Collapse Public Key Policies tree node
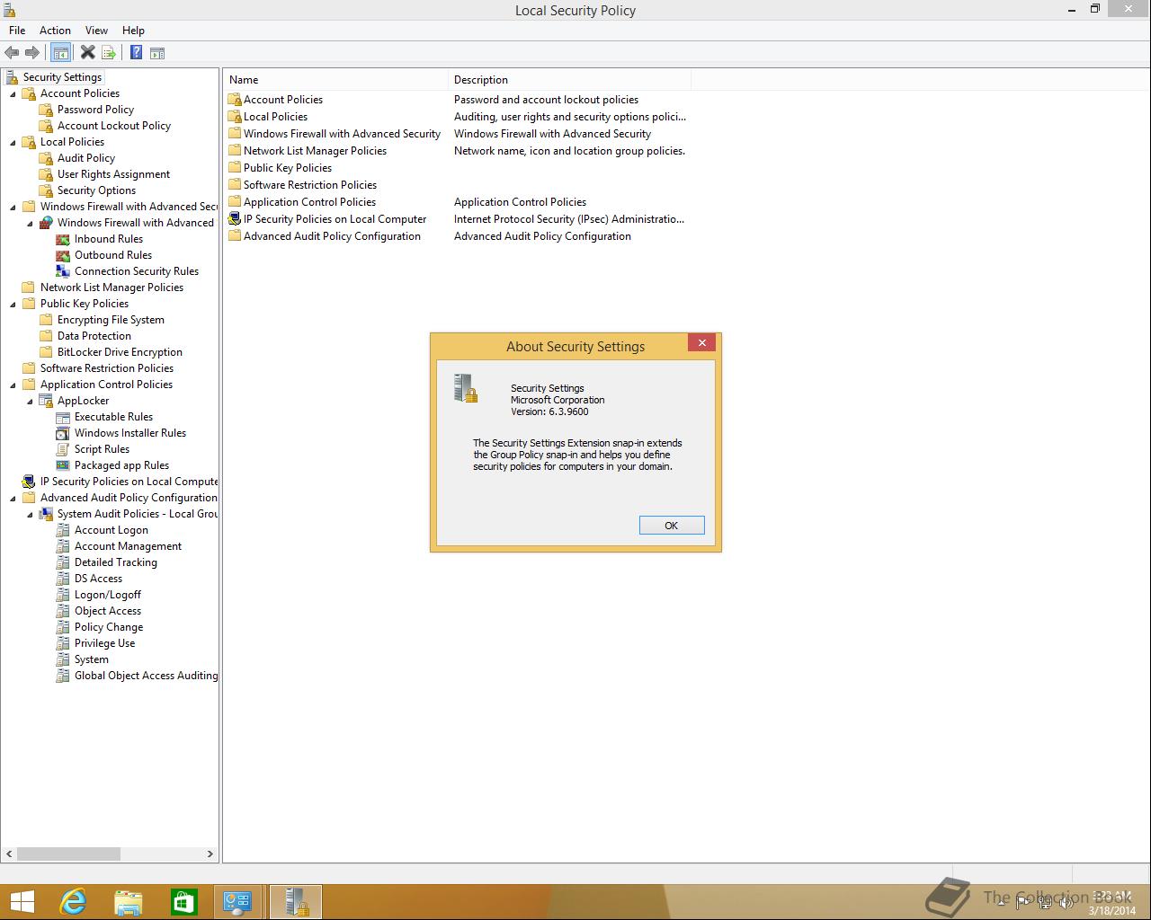The image size is (1151, 920). pyautogui.click(x=13, y=304)
